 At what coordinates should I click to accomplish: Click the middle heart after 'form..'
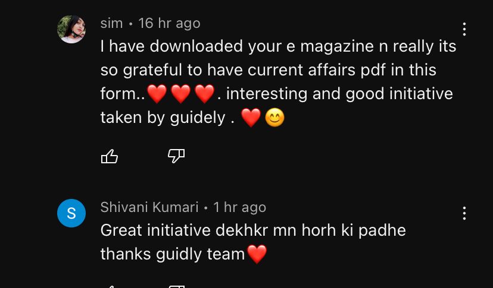point(181,94)
